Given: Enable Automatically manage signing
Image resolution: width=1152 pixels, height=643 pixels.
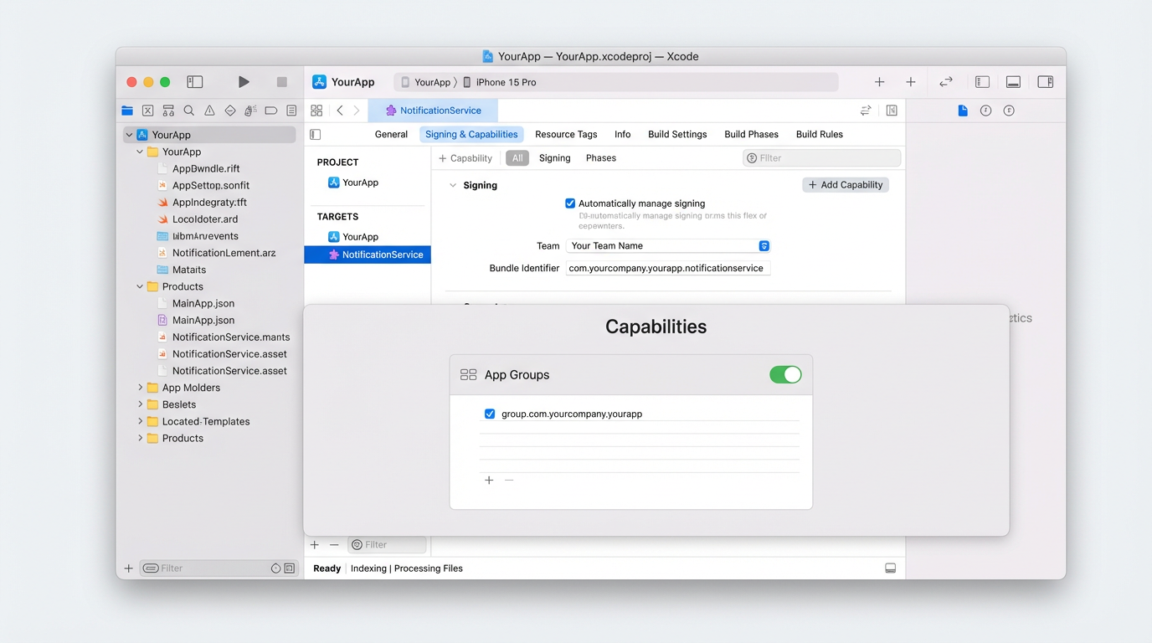Looking at the screenshot, I should click(x=570, y=203).
